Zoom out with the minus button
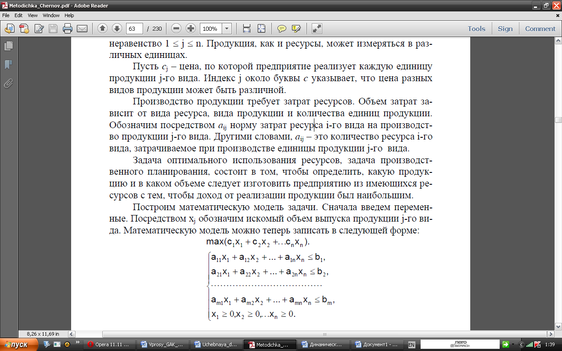 click(x=177, y=29)
